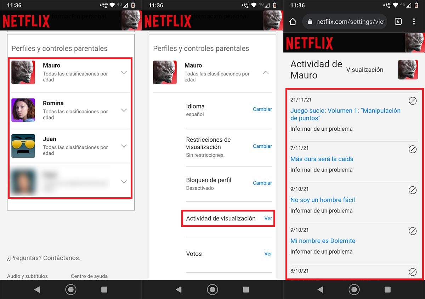Open Mauro's avatar in the profiles list screen
The height and width of the screenshot is (299, 425).
[23, 72]
